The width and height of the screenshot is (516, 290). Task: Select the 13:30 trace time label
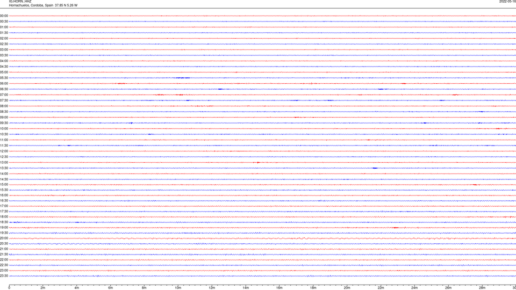4,168
